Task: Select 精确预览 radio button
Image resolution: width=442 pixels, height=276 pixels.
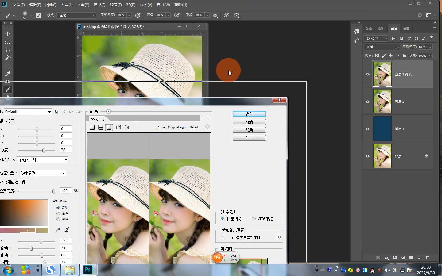Action: click(254, 219)
